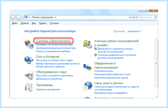Screen dimensions: 168x108
Task: Expand the address bar history dropdown
Action: pyautogui.click(x=130, y=17)
